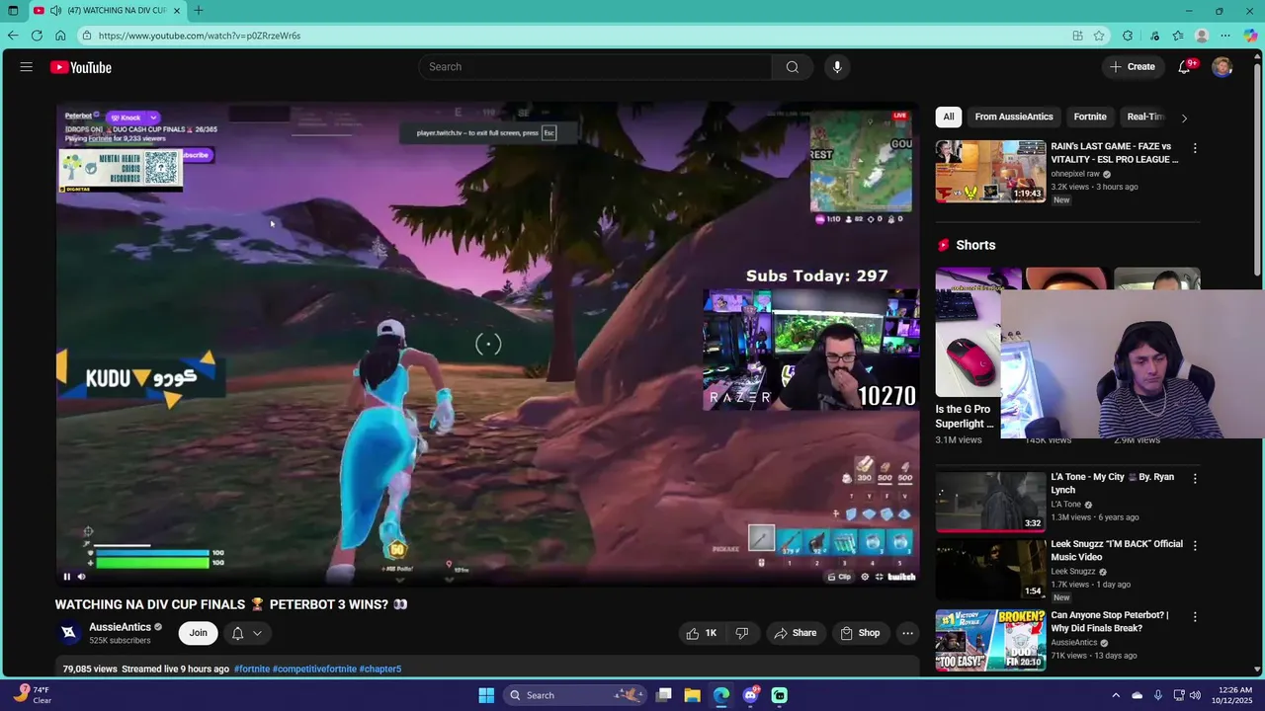Image resolution: width=1265 pixels, height=711 pixels.
Task: Click the taskbar Search box
Action: (x=575, y=695)
